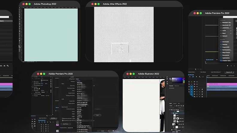Switch to the Channels tab

pos(175,103)
